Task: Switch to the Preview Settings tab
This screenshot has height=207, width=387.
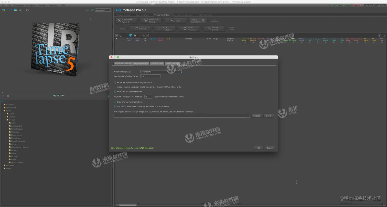Action: tap(141, 63)
